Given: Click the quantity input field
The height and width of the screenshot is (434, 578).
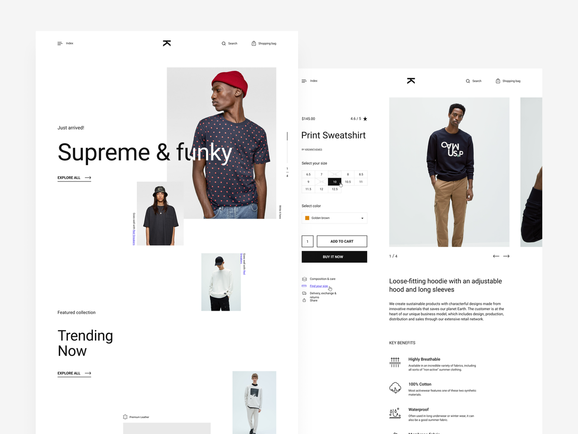Looking at the screenshot, I should pyautogui.click(x=308, y=241).
